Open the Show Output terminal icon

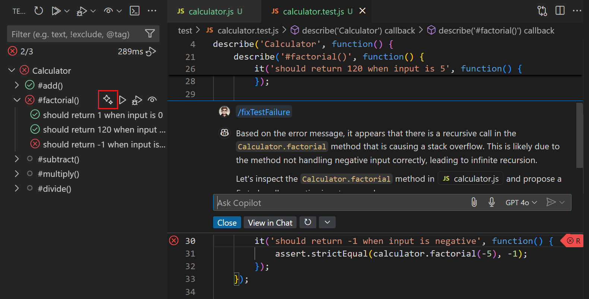pyautogui.click(x=134, y=11)
